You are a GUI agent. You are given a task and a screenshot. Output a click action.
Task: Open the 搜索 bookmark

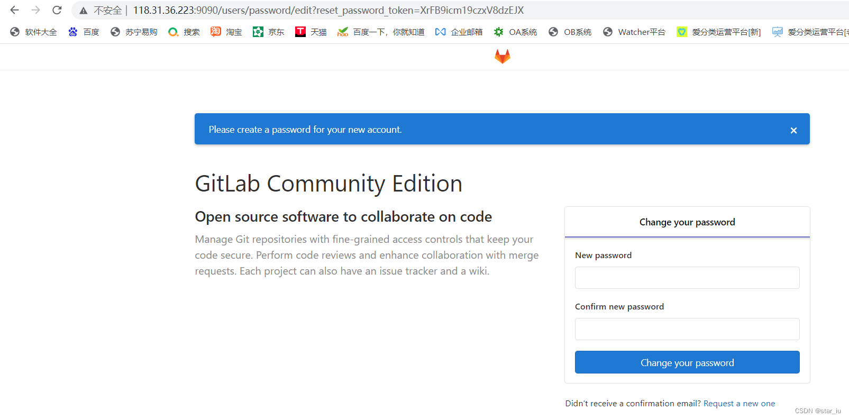184,32
